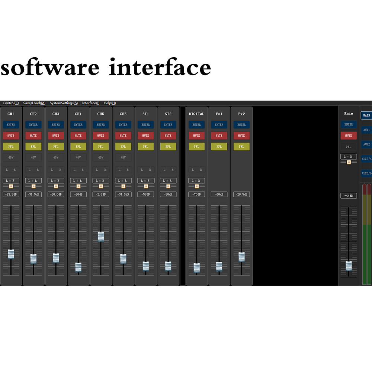Click the -2.6dB level field on CH5
The height and width of the screenshot is (372, 372).
click(x=101, y=195)
